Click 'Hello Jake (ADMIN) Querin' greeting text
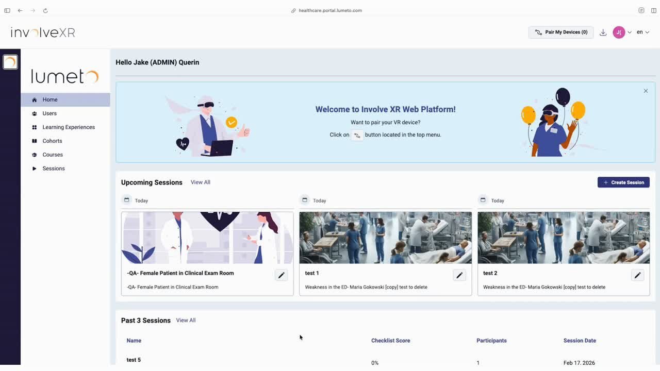 (157, 62)
